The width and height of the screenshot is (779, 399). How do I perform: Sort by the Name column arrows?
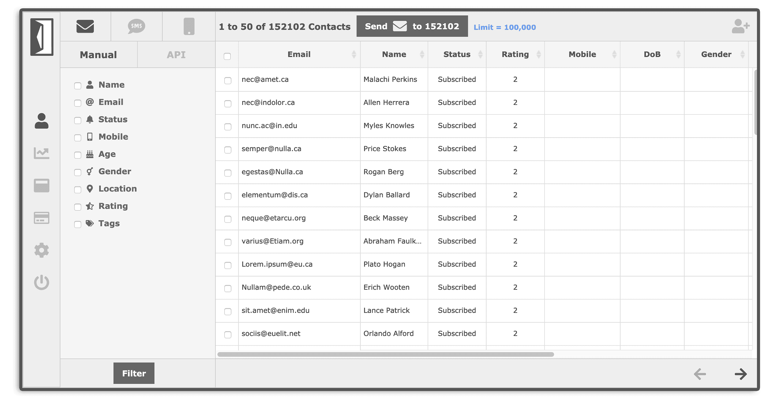pyautogui.click(x=422, y=54)
